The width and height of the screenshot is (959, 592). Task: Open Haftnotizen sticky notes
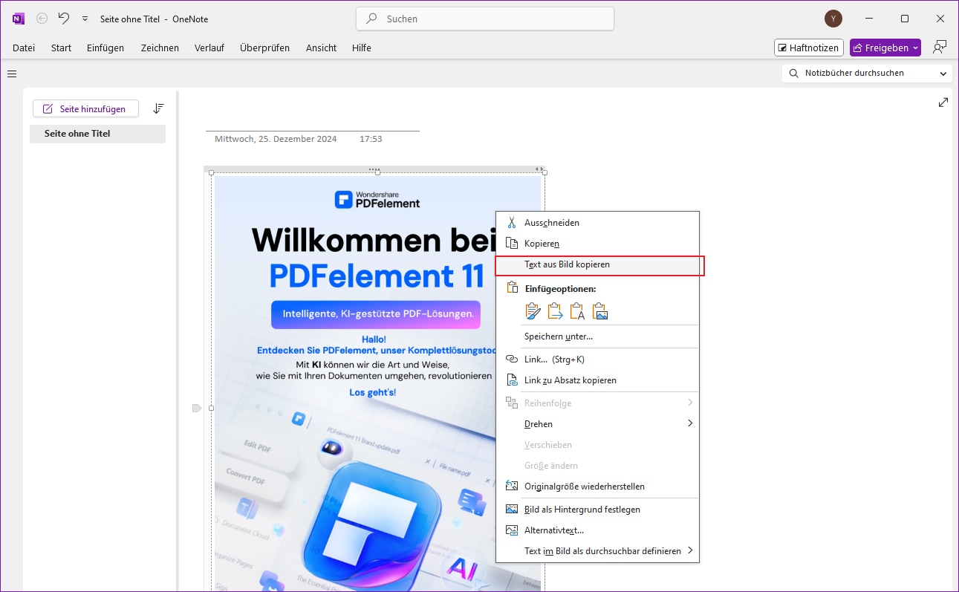pyautogui.click(x=808, y=48)
